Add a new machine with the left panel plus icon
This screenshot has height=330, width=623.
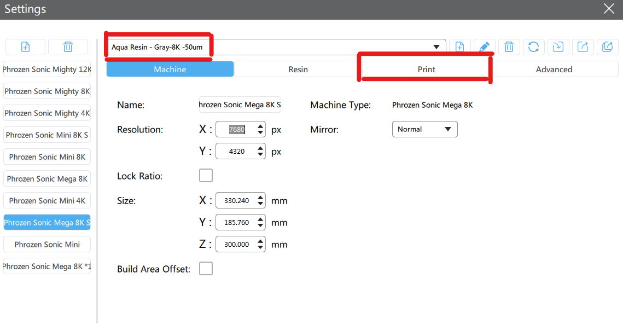tap(25, 47)
